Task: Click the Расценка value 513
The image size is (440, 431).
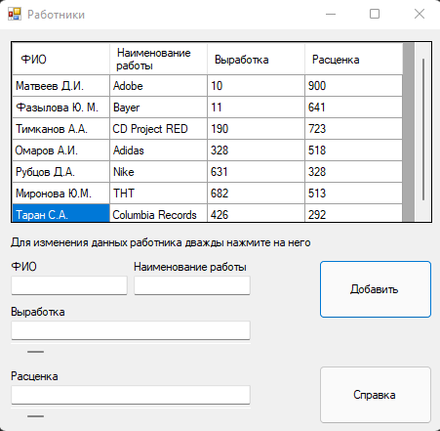Action: pos(353,194)
